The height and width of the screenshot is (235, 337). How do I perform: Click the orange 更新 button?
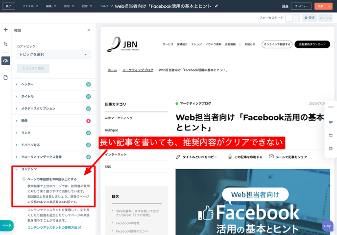click(321, 6)
